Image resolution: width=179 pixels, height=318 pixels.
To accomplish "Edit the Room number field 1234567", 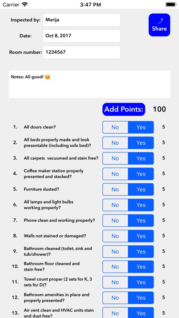I will [x=81, y=52].
